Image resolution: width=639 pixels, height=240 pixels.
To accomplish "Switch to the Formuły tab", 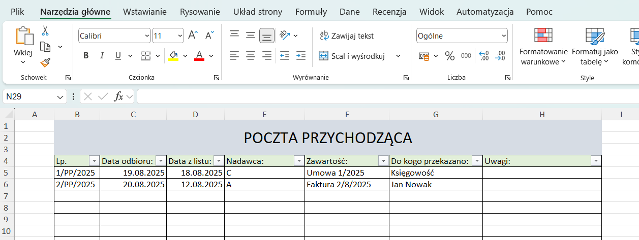I will click(311, 12).
